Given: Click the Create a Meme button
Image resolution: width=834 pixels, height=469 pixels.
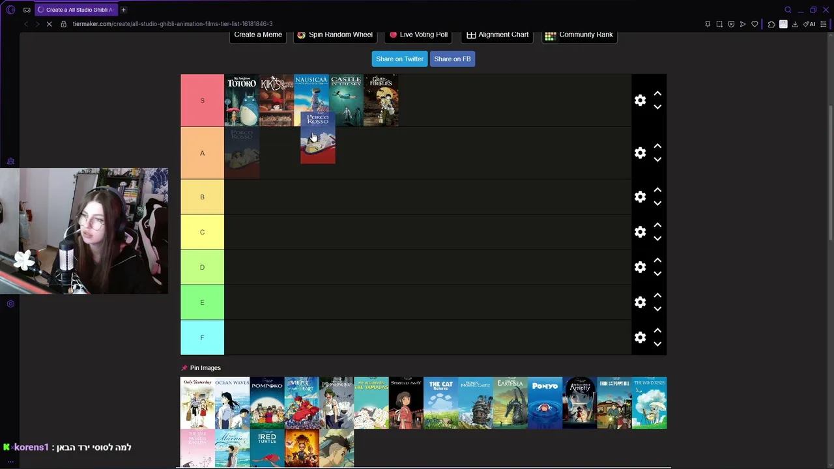Looking at the screenshot, I should point(258,35).
